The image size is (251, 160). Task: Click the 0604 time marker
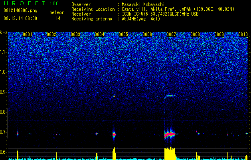click(99, 34)
